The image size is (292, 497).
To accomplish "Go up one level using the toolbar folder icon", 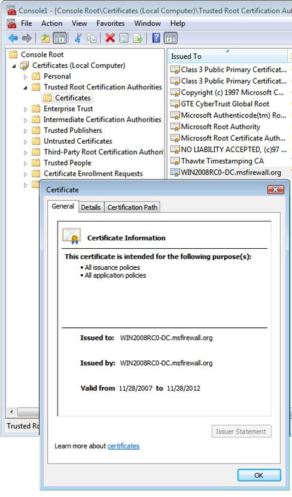I will pos(45,38).
